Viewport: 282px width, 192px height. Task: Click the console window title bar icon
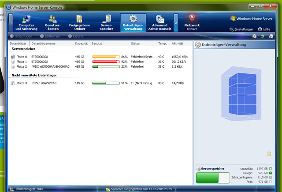(9, 7)
